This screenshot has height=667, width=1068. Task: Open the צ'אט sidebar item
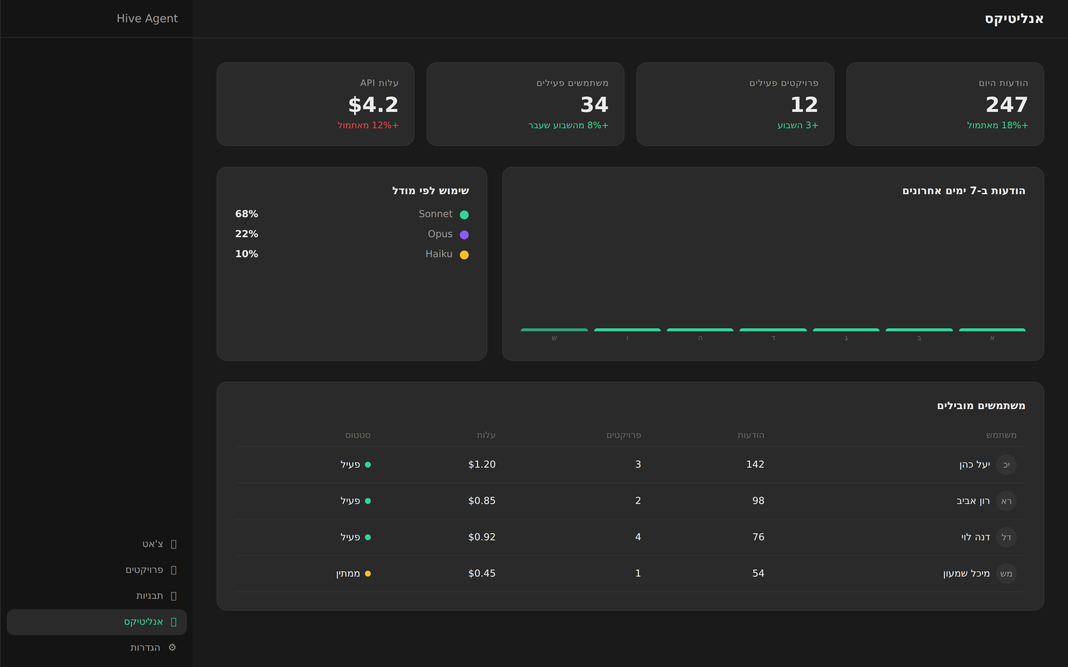[97, 544]
